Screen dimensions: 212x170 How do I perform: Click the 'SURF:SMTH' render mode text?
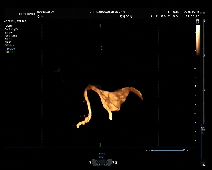[x=11, y=36]
